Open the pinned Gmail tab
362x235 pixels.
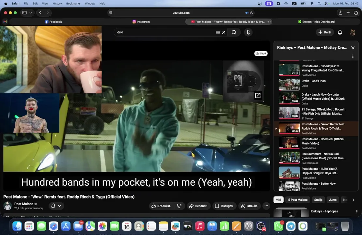(5, 22)
